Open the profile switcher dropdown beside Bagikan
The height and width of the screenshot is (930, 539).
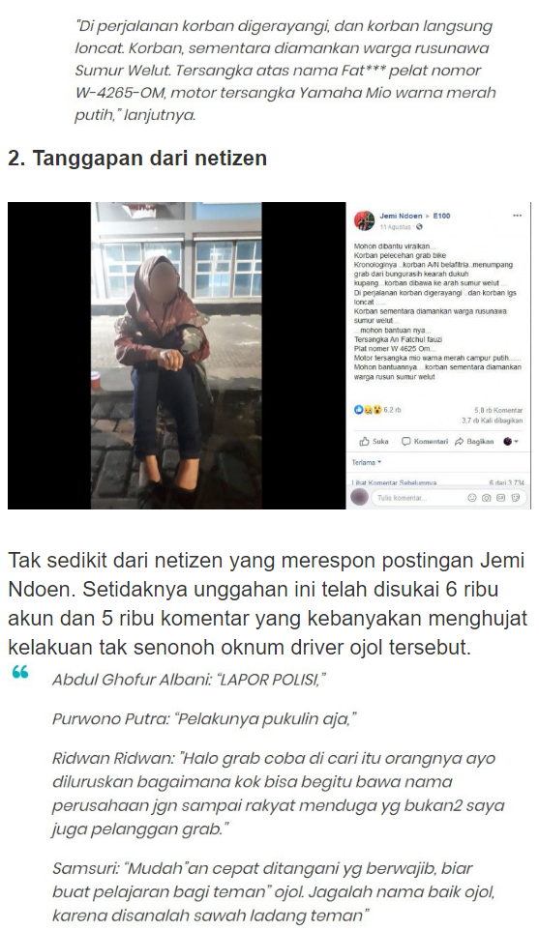[x=511, y=441]
